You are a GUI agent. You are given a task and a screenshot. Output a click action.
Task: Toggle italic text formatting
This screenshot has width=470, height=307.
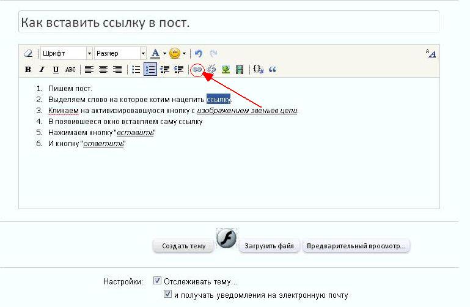(42, 70)
